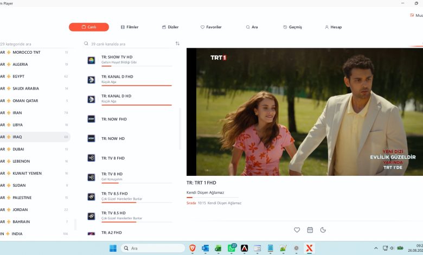
Task: Select the TR: TV 8.5 HD logo icon
Action: pos(91,216)
